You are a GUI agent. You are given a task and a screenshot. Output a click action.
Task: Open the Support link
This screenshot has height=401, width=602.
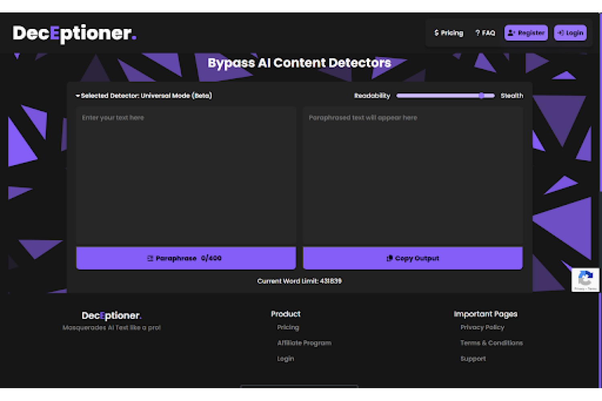point(473,358)
